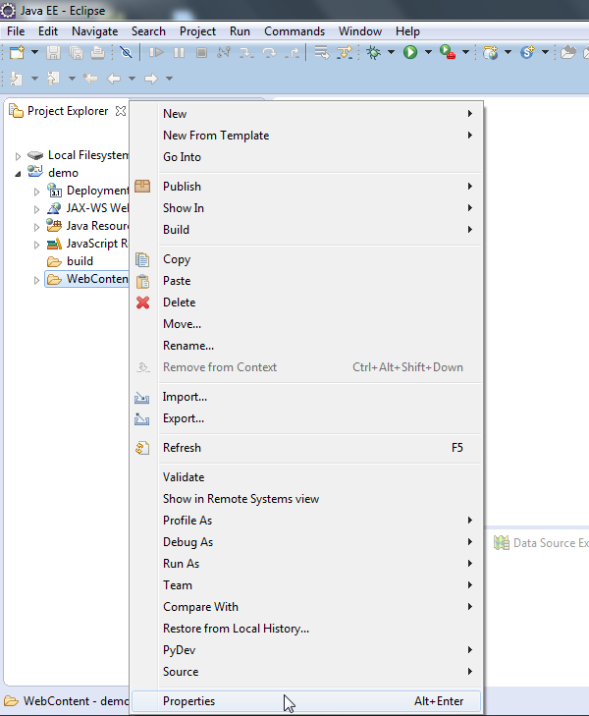Click the Drop to Frame icon
589x716 pixels.
pos(322,52)
